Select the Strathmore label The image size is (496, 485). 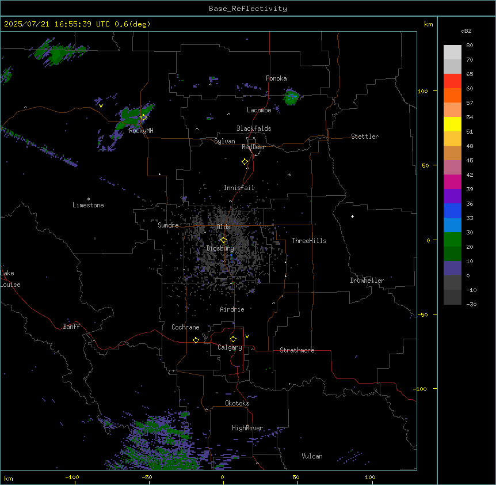point(297,350)
